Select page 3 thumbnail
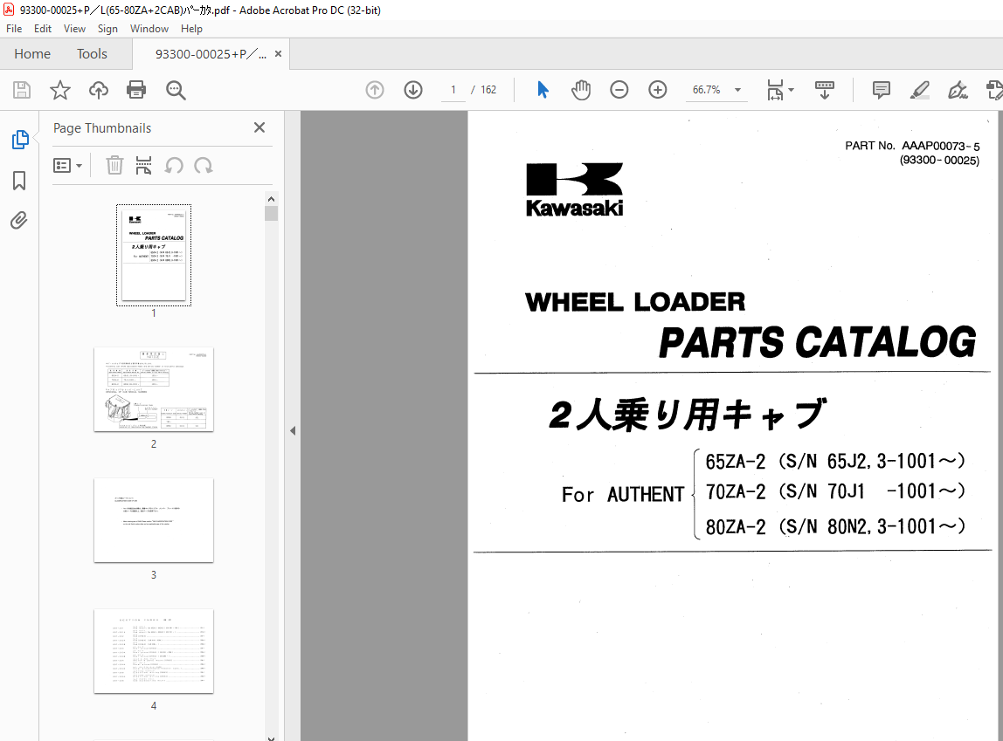This screenshot has width=1003, height=741. pos(154,520)
